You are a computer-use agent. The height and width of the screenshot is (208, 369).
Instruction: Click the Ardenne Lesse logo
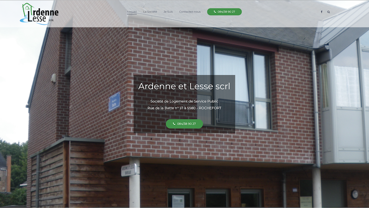[x=39, y=14]
